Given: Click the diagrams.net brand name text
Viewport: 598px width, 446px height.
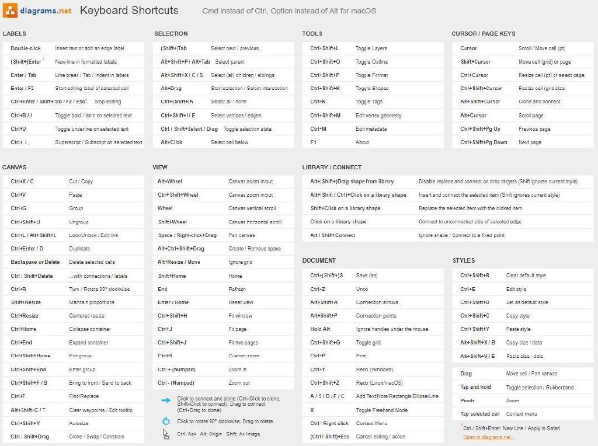Looking at the screenshot, I should click(x=46, y=11).
